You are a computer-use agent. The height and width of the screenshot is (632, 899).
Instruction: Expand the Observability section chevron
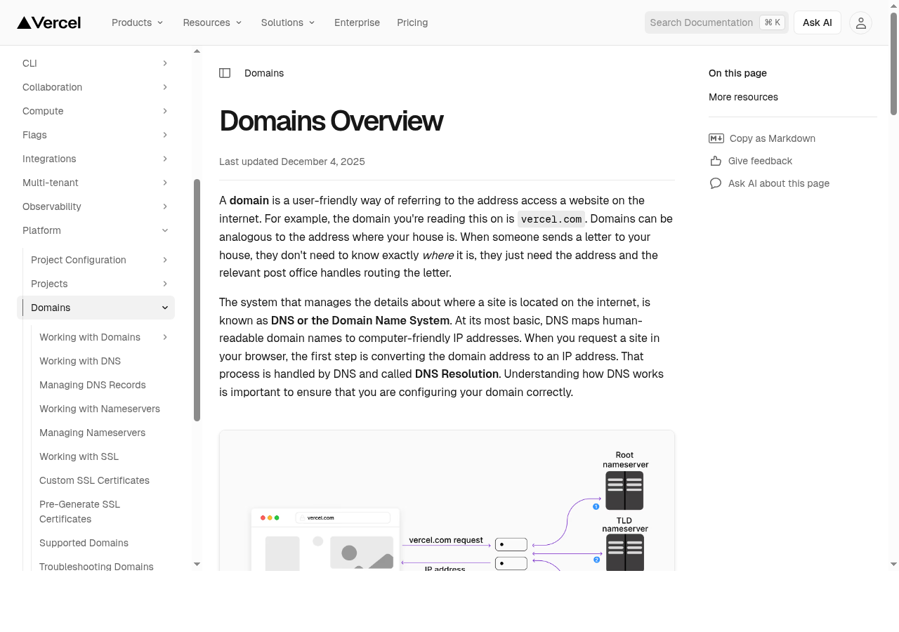tap(165, 206)
